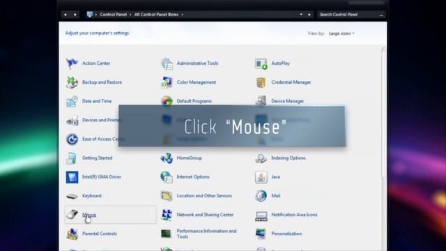This screenshot has height=251, width=446.
Task: Open the Parental Controls icon
Action: click(x=72, y=234)
